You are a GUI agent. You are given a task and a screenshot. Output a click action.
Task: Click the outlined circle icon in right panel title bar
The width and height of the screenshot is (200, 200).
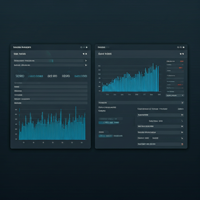(178, 47)
